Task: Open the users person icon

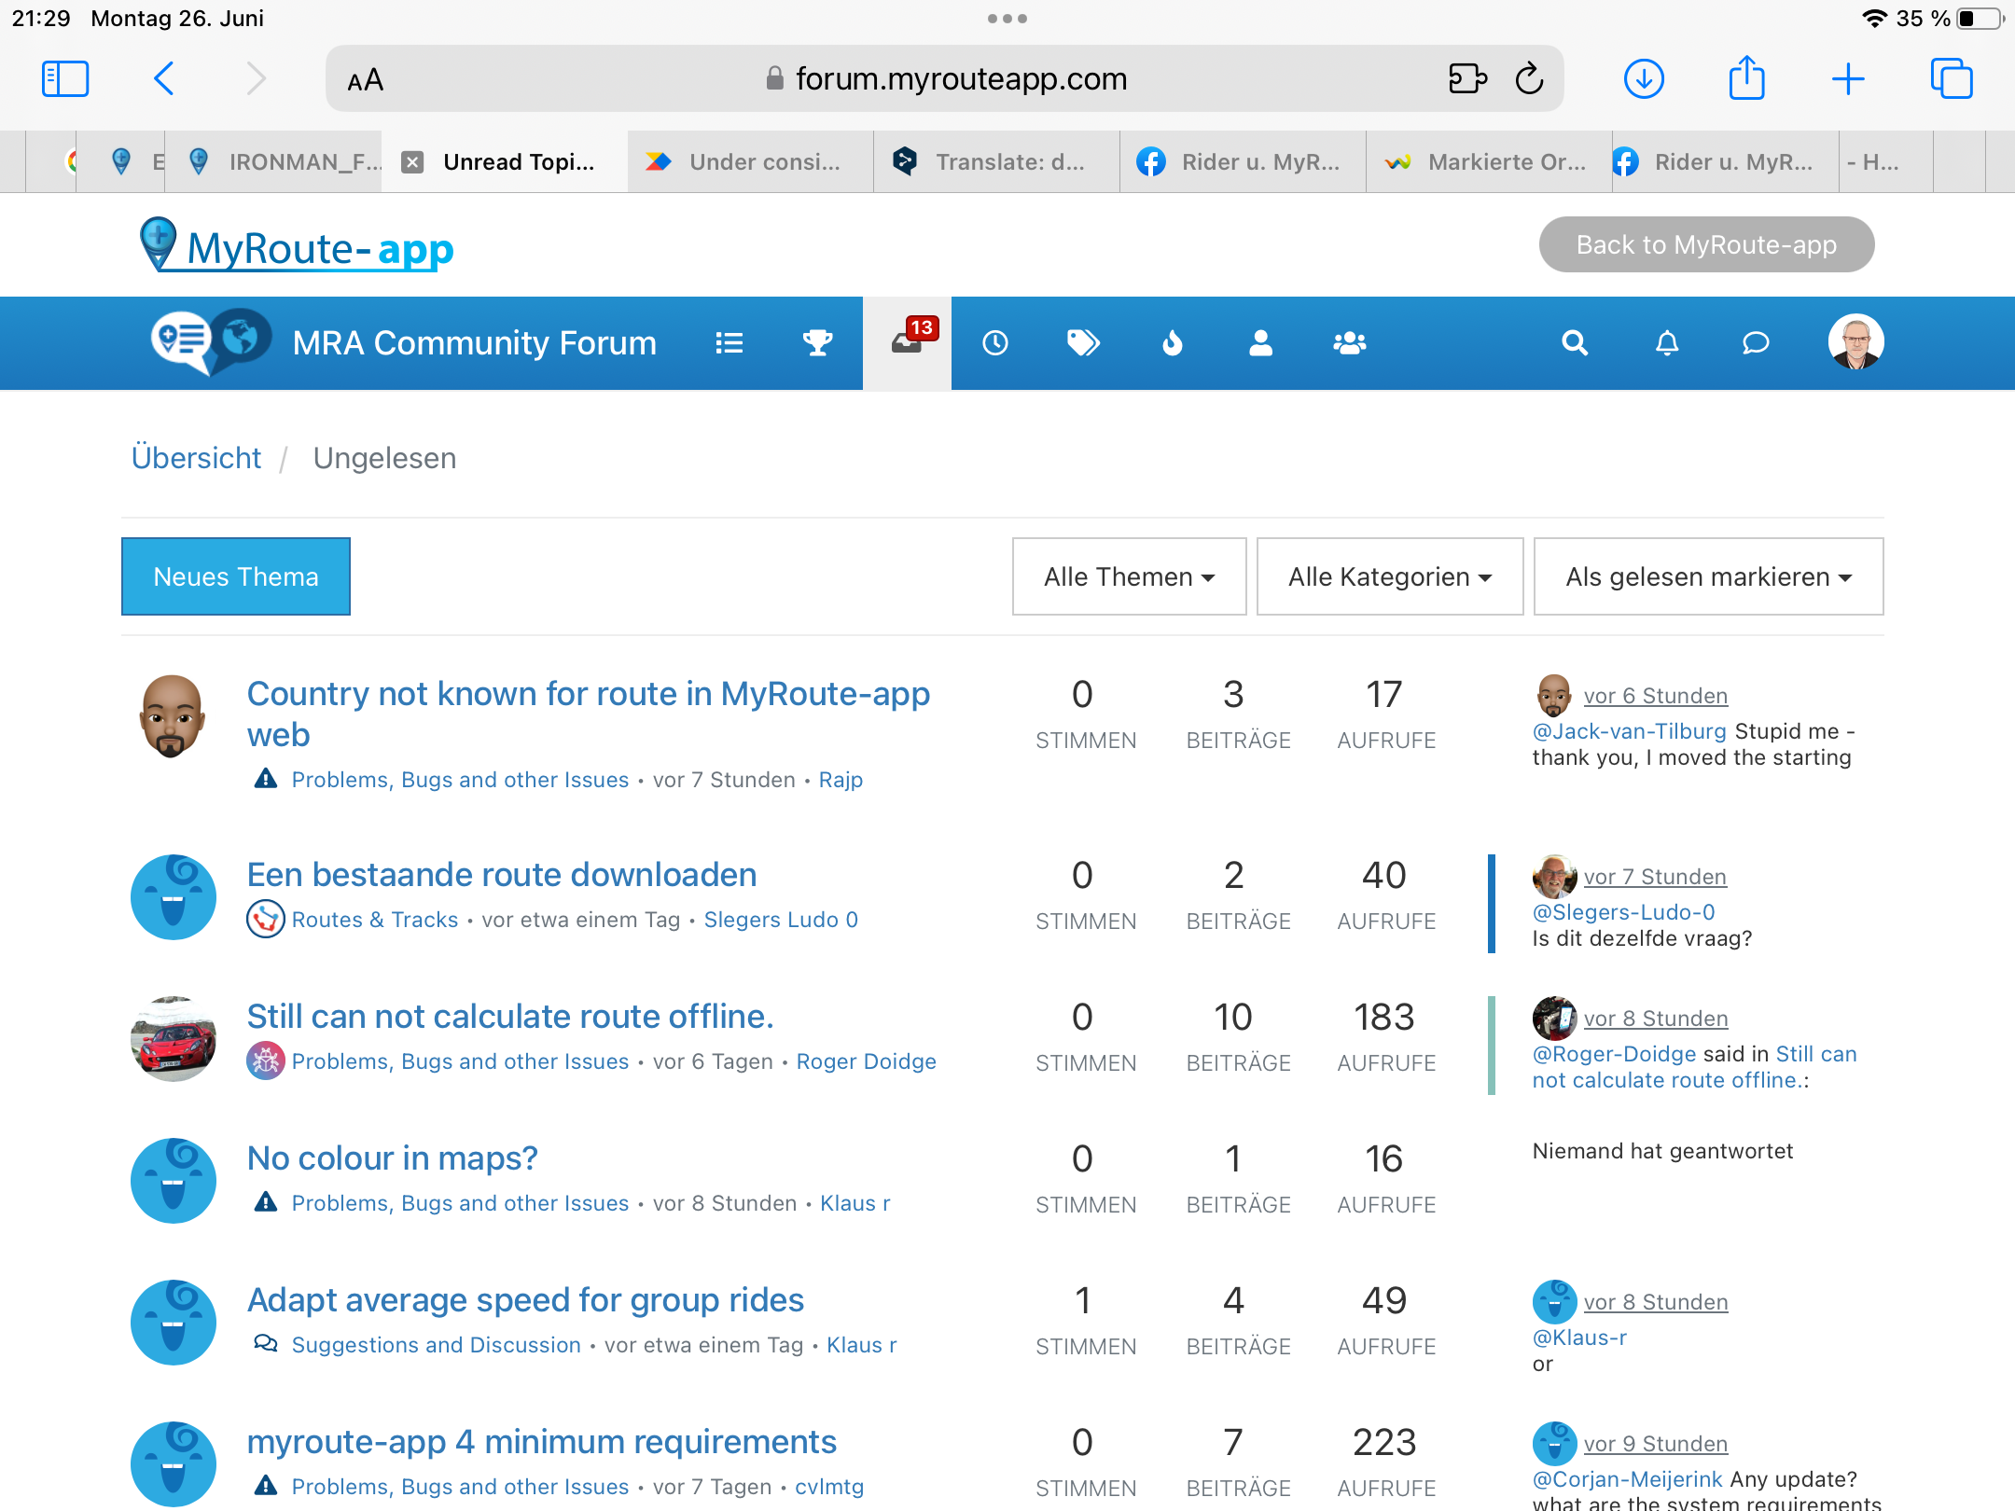Action: (1261, 343)
